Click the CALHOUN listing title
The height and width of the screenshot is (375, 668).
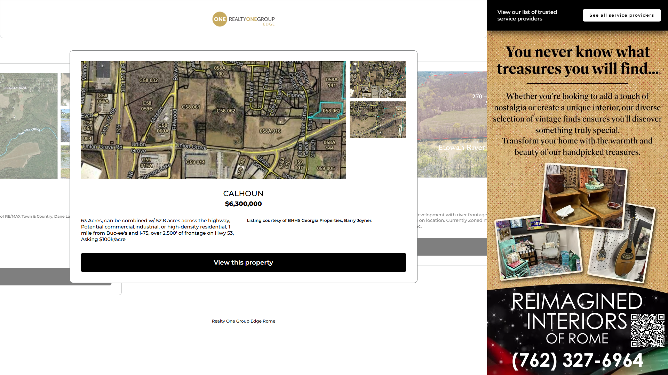click(243, 193)
